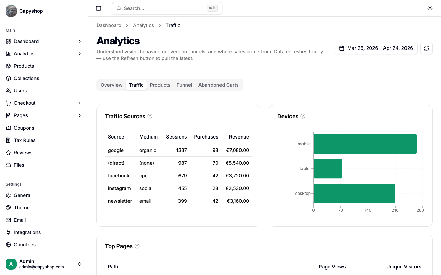Click the Products box icon
Image resolution: width=441 pixels, height=275 pixels.
click(8, 66)
